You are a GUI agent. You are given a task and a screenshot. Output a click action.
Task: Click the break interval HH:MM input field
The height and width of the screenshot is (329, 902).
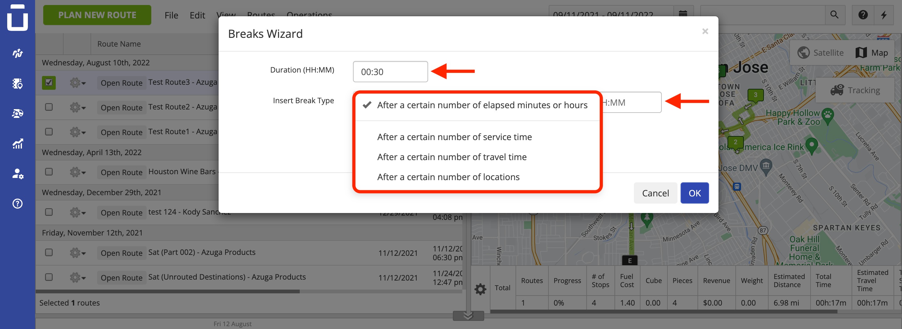coord(631,103)
